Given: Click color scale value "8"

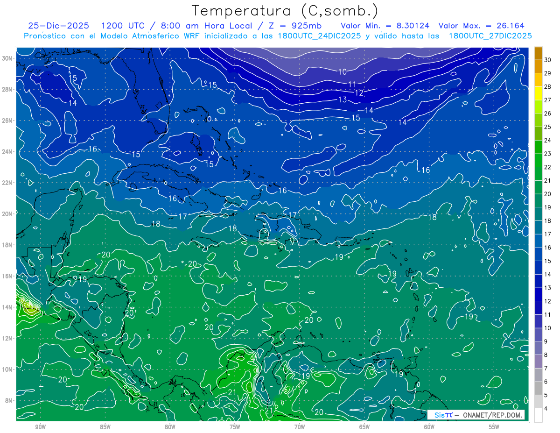Looking at the screenshot, I should tap(547, 355).
